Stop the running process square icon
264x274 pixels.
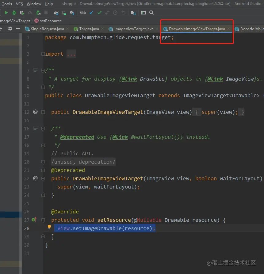(x=46, y=13)
